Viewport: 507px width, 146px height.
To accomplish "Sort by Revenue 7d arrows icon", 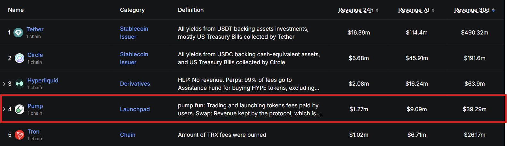I will click(433, 10).
